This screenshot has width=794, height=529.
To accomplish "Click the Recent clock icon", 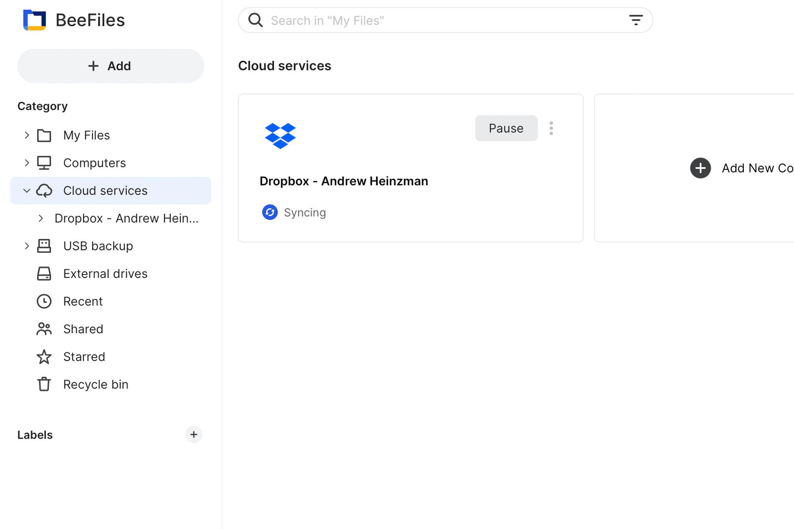I will tap(44, 301).
